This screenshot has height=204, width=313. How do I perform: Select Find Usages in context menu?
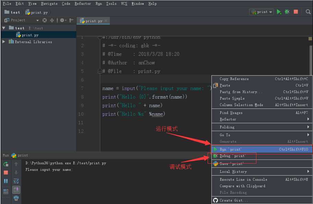point(262,113)
